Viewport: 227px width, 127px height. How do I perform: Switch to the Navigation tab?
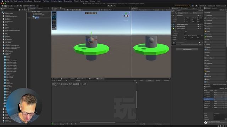(184, 8)
